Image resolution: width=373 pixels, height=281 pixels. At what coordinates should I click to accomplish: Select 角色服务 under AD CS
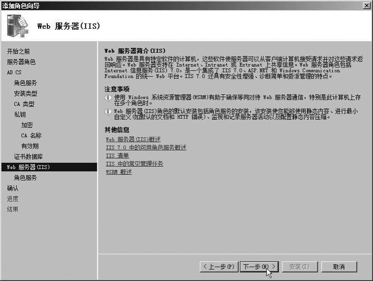25,83
